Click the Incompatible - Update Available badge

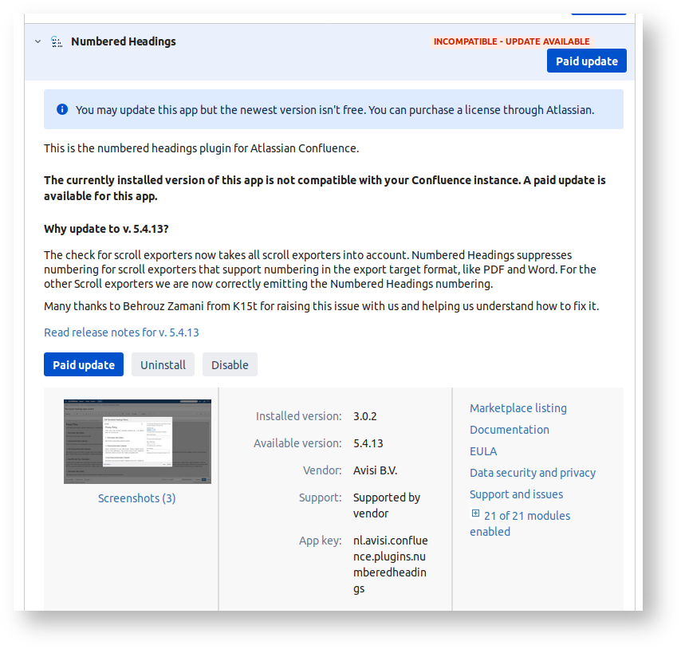pyautogui.click(x=511, y=41)
